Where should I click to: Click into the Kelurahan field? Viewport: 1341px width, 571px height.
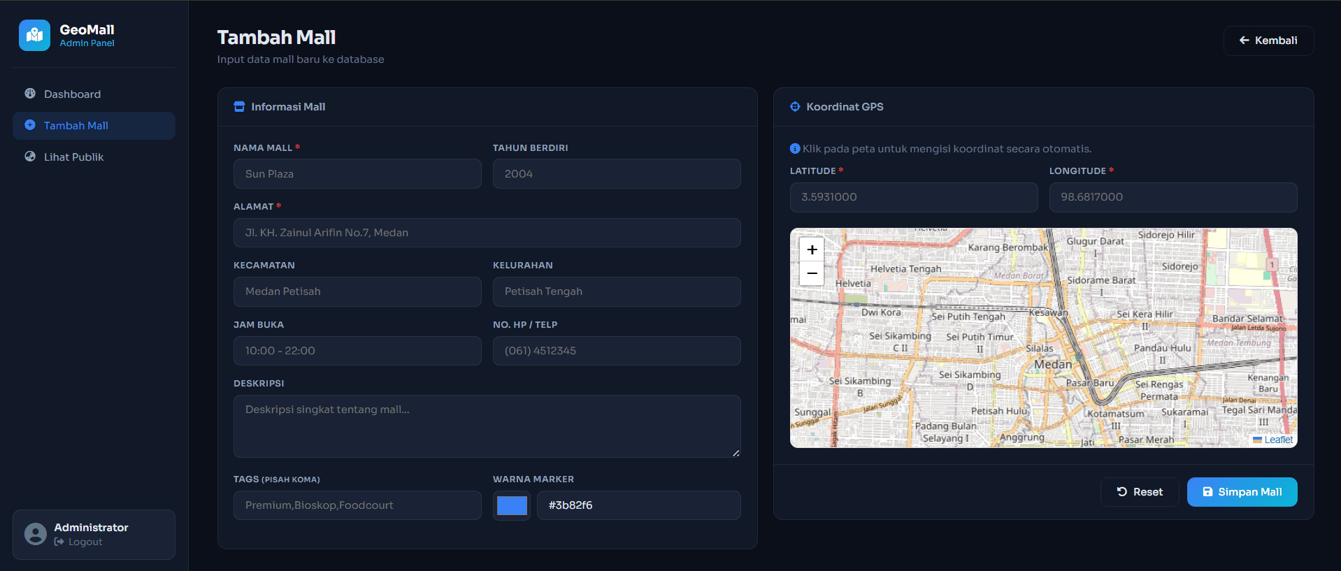tap(617, 291)
